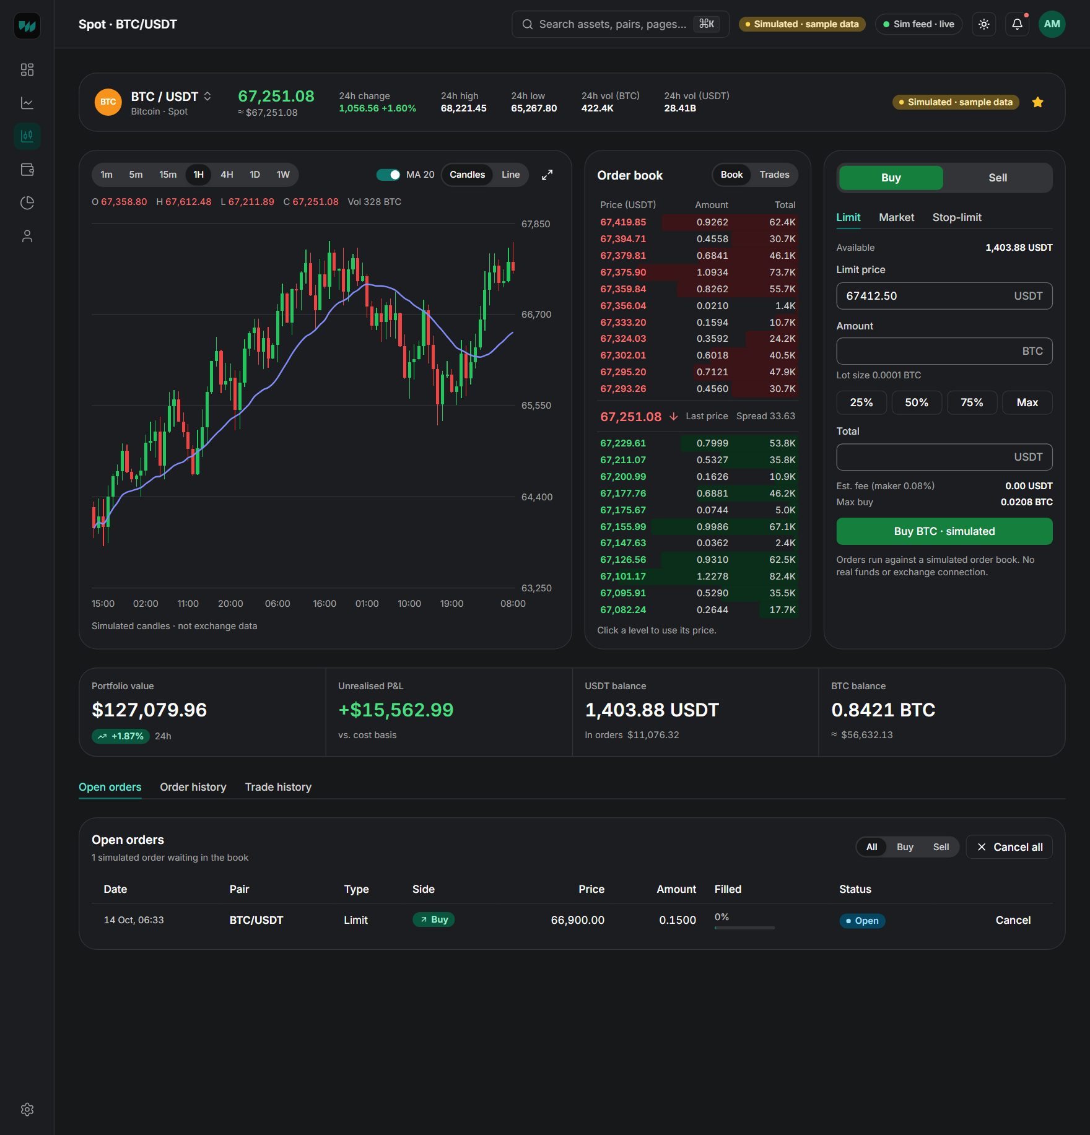Image resolution: width=1090 pixels, height=1135 pixels.
Task: Click the orange BTC coin icon
Action: pos(108,102)
